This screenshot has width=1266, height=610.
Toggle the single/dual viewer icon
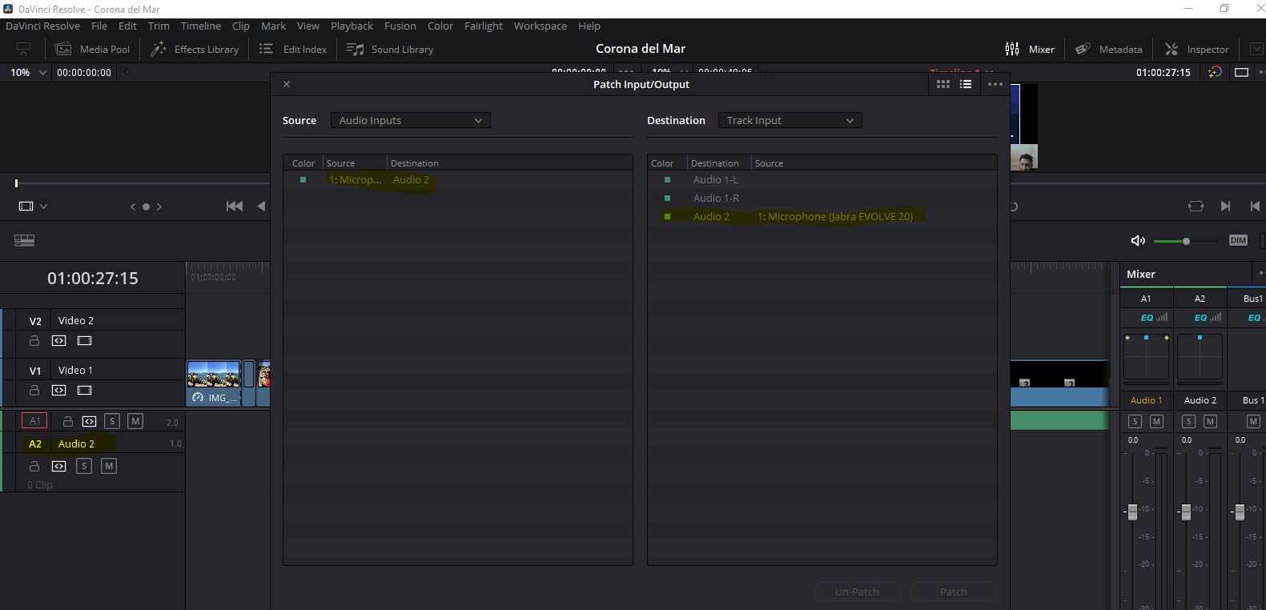[1241, 72]
